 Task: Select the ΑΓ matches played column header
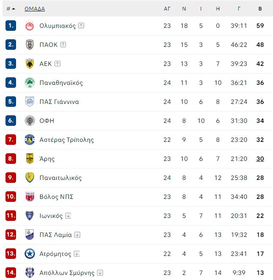[167, 8]
